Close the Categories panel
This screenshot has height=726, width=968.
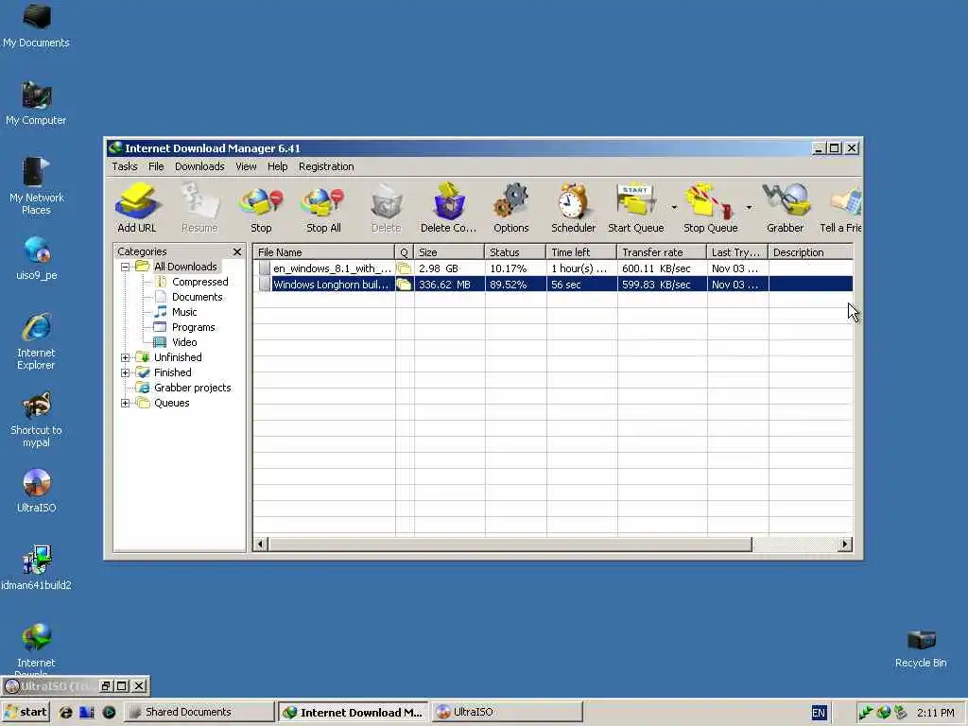(237, 251)
